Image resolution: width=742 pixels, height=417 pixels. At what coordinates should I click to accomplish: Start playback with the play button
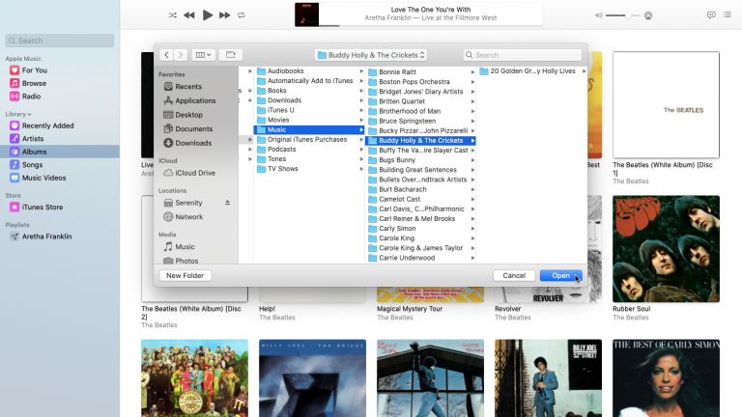tap(208, 15)
